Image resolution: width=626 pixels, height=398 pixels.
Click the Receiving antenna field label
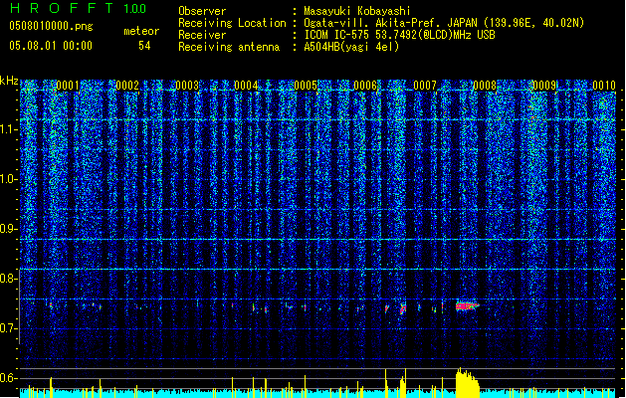pos(229,47)
